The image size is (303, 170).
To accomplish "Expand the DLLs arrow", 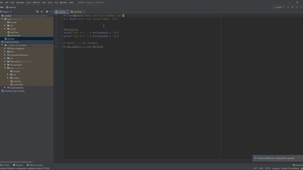I will click(5, 52).
